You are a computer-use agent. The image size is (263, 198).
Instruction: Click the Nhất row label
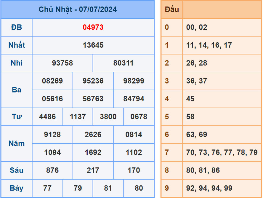click(17, 45)
